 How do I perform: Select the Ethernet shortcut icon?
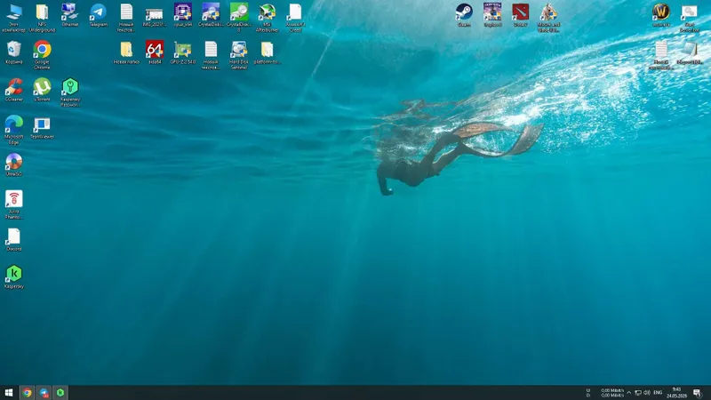coord(70,14)
